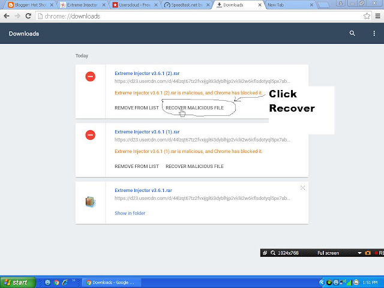Open the Downloads three-dot more menu
Viewport: 384px width, 288px height.
[x=374, y=34]
